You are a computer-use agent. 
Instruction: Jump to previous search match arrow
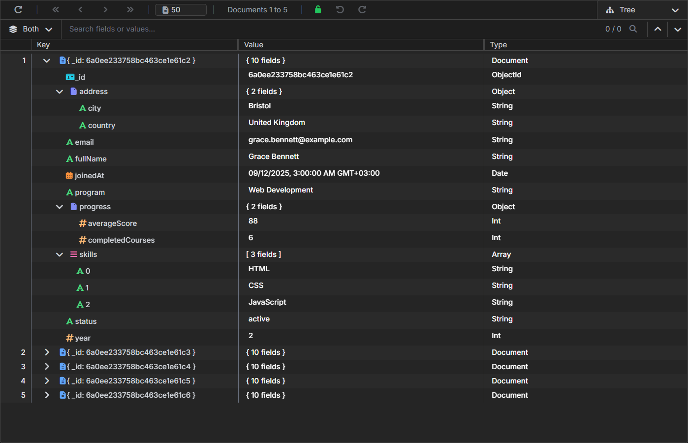pyautogui.click(x=657, y=29)
